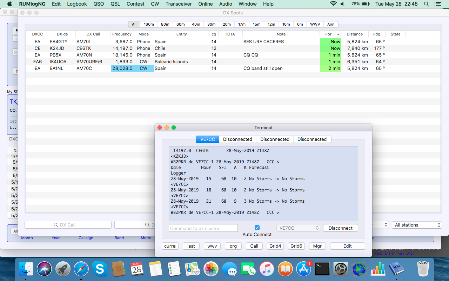Image resolution: width=449 pixels, height=281 pixels.
Task: Launch Siri from the dock
Action: (x=45, y=269)
